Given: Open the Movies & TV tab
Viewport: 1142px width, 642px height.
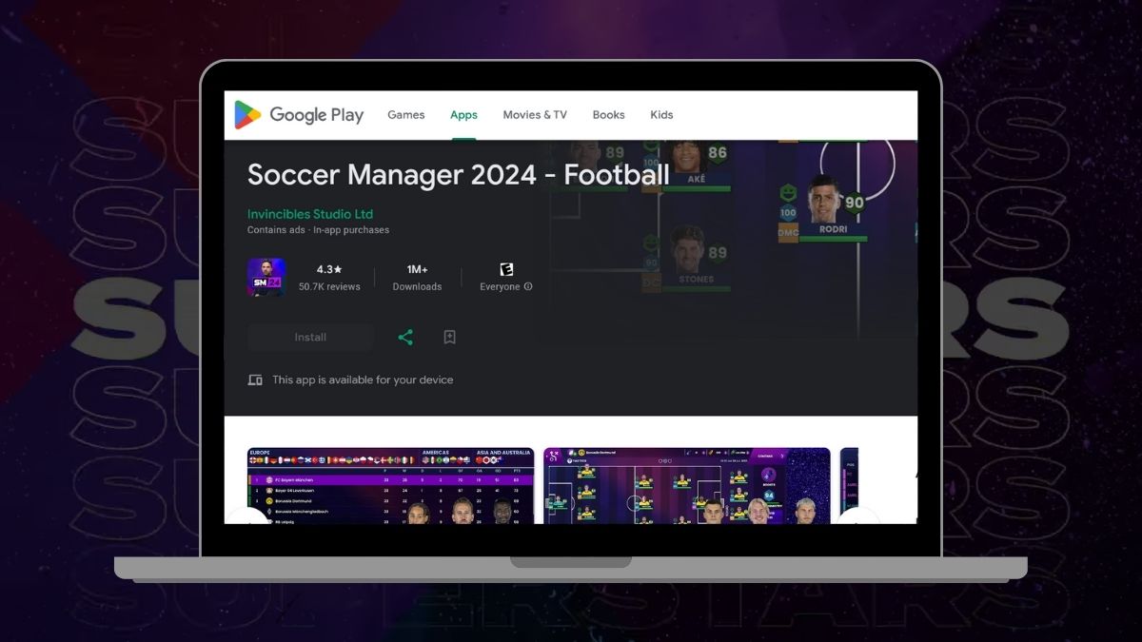Looking at the screenshot, I should (535, 115).
